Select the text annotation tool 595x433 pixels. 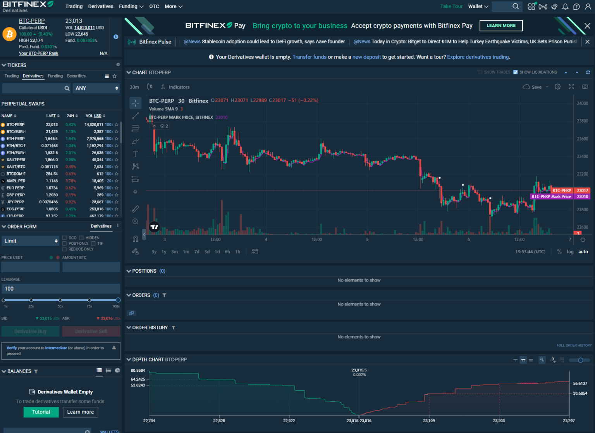click(135, 153)
